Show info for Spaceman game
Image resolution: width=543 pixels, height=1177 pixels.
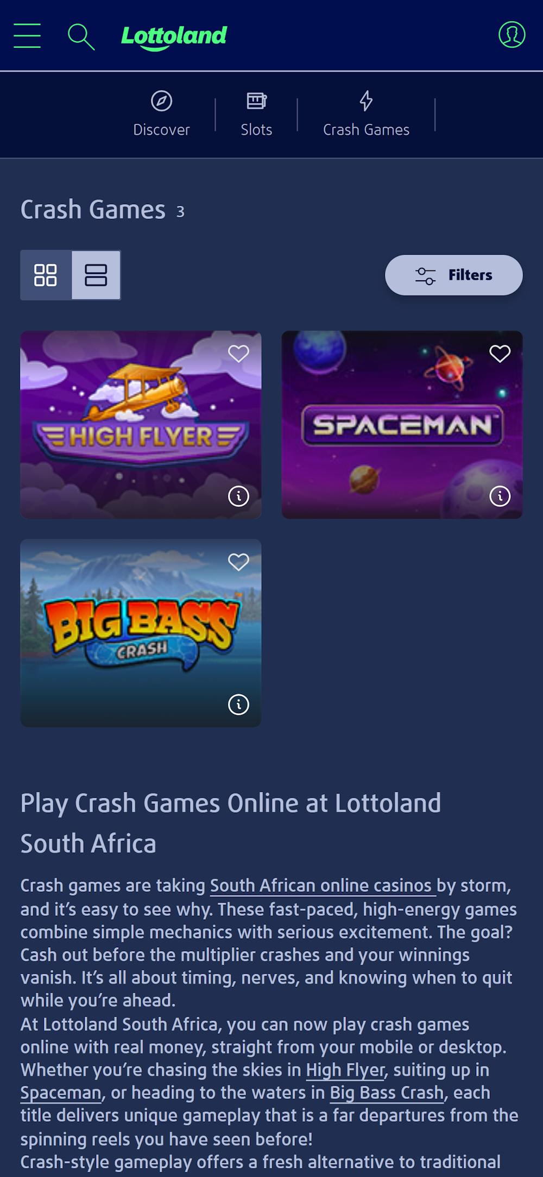[x=500, y=496]
